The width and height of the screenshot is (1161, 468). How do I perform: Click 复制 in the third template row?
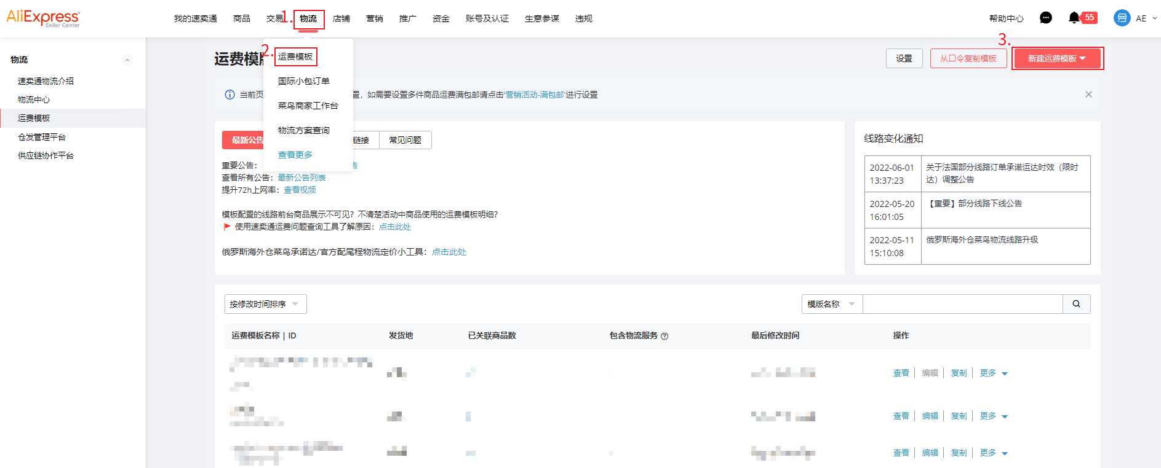coord(959,453)
